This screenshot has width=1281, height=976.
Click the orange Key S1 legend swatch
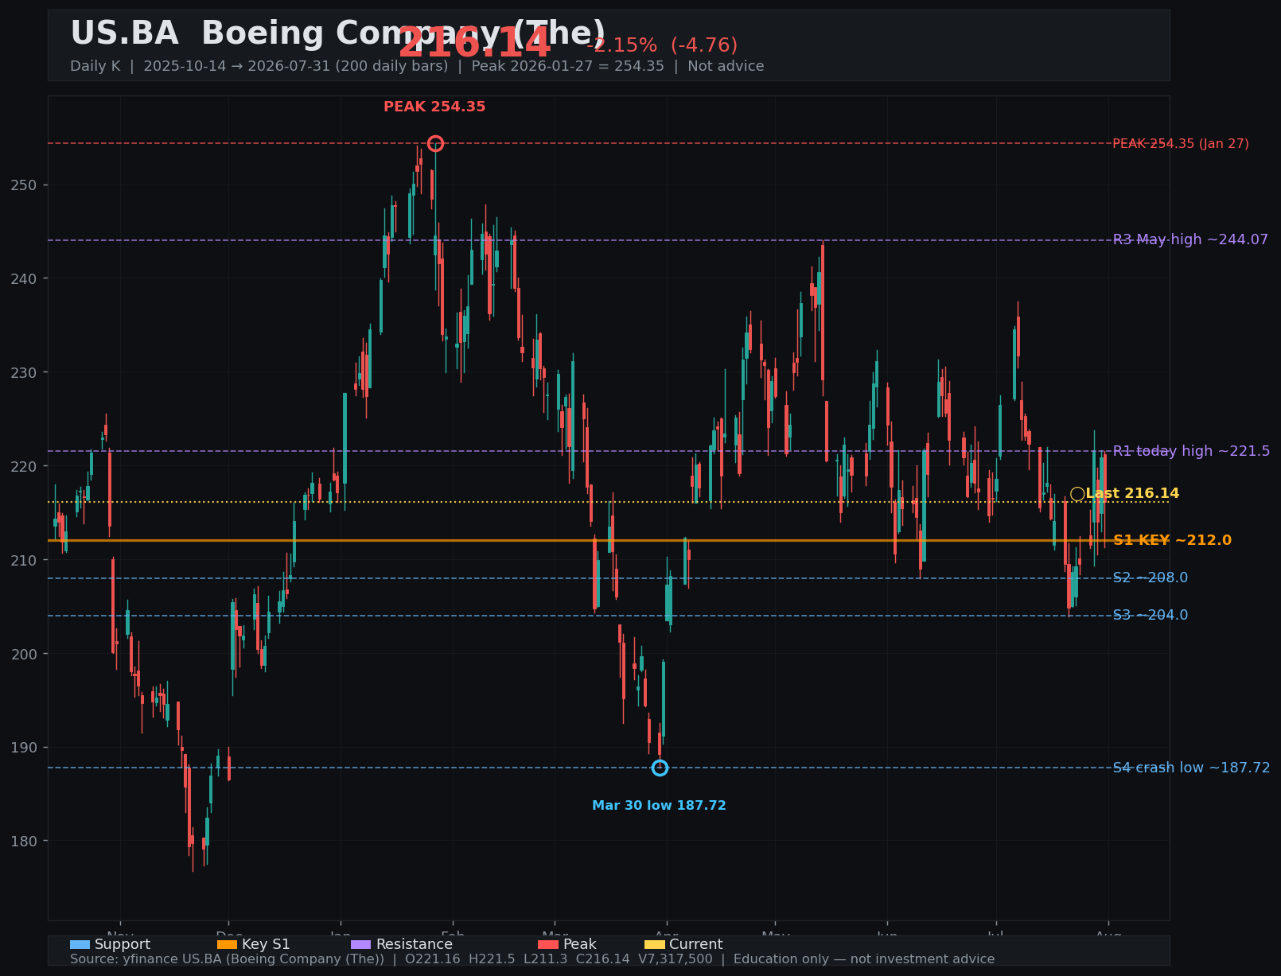pos(227,944)
